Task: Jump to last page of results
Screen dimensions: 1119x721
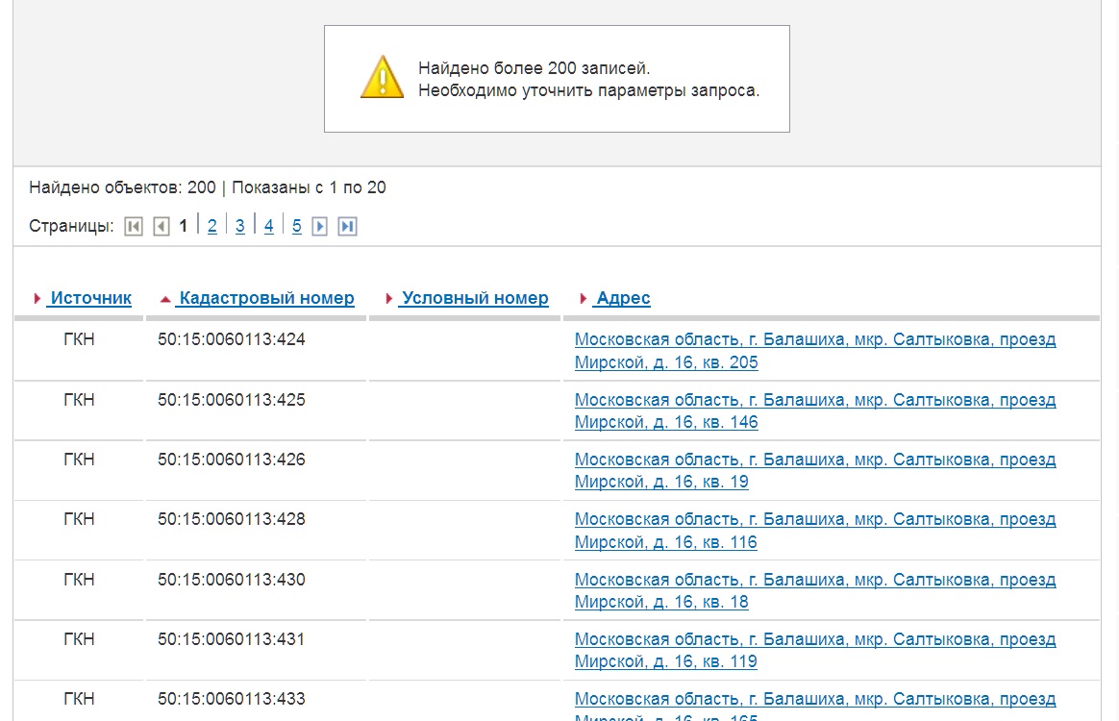Action: coord(348,227)
